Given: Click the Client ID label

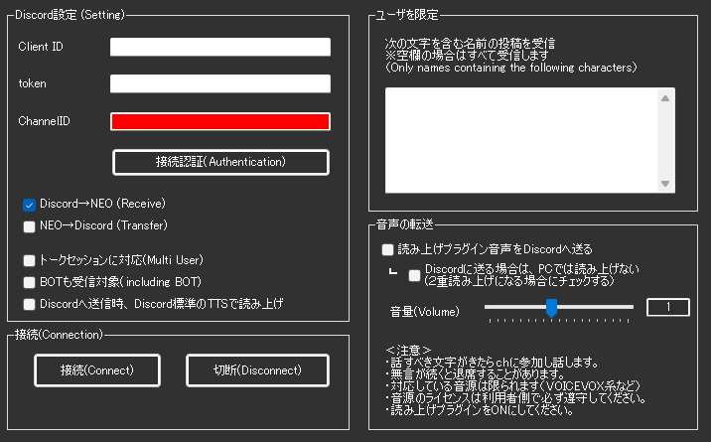Looking at the screenshot, I should point(41,47).
